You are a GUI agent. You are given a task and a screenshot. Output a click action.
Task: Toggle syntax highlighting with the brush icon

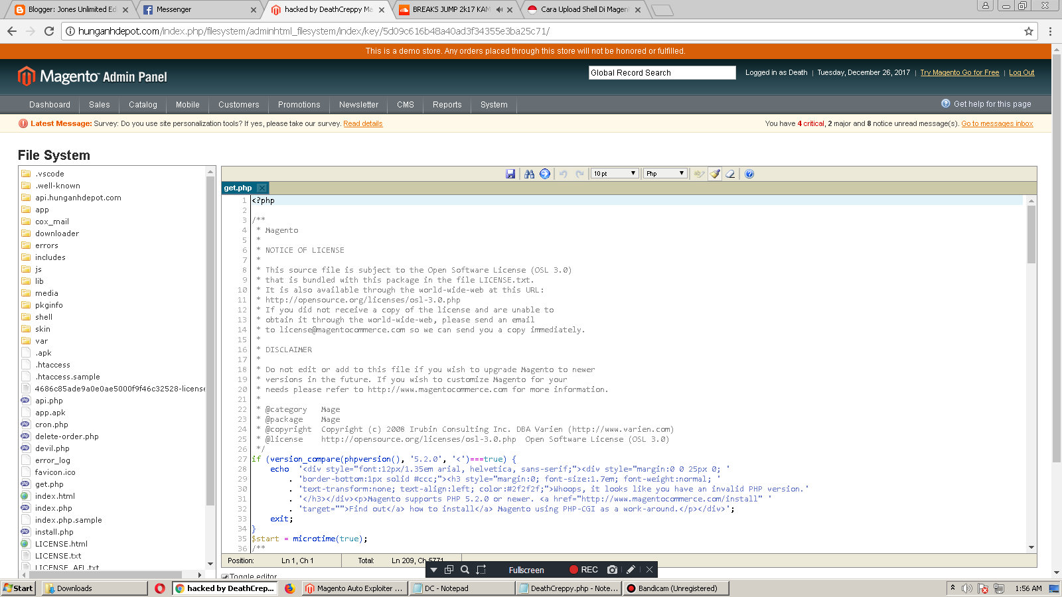pyautogui.click(x=714, y=173)
